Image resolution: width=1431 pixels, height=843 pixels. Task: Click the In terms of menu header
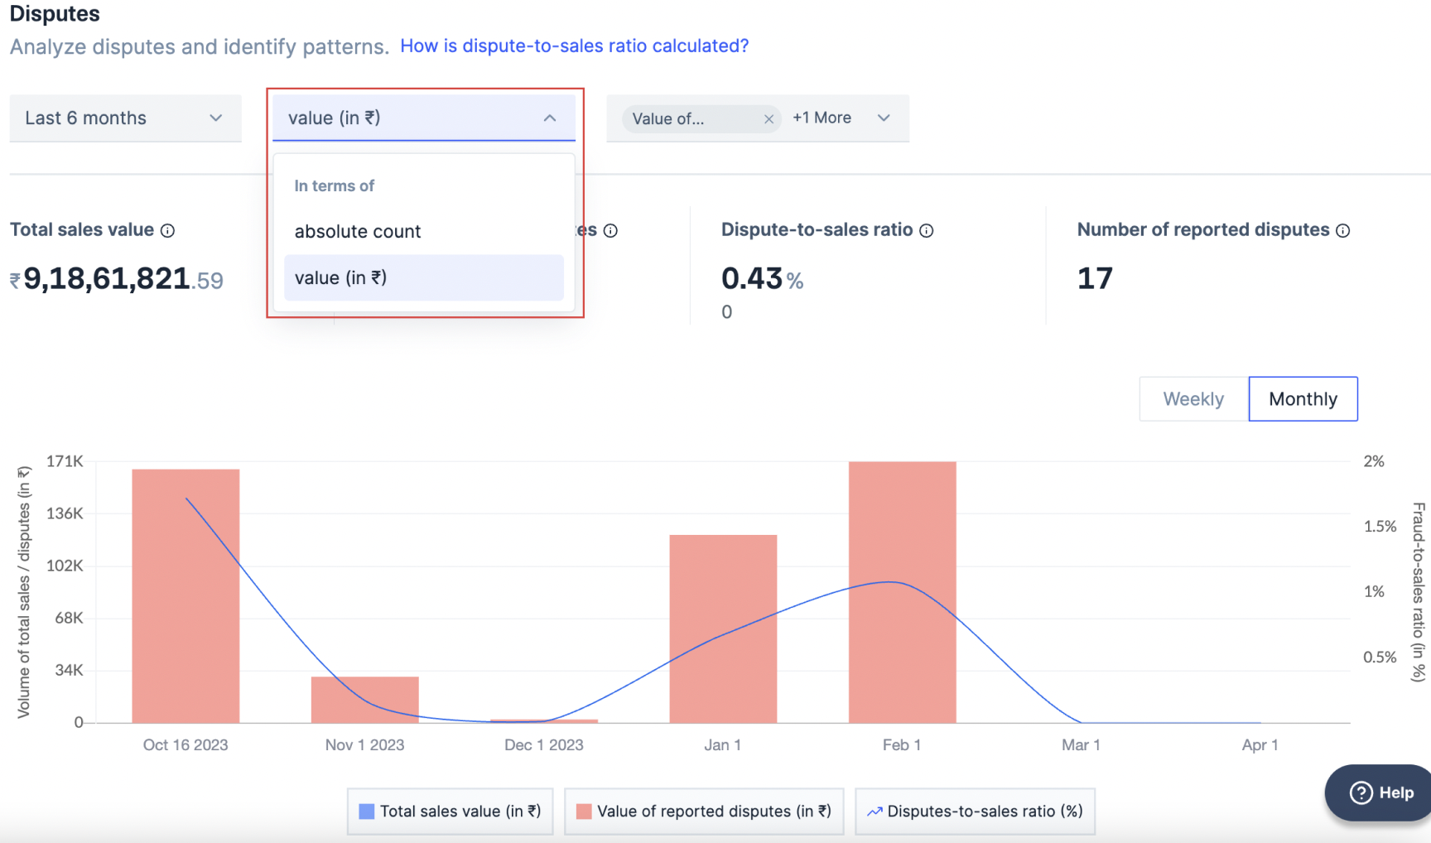(335, 186)
